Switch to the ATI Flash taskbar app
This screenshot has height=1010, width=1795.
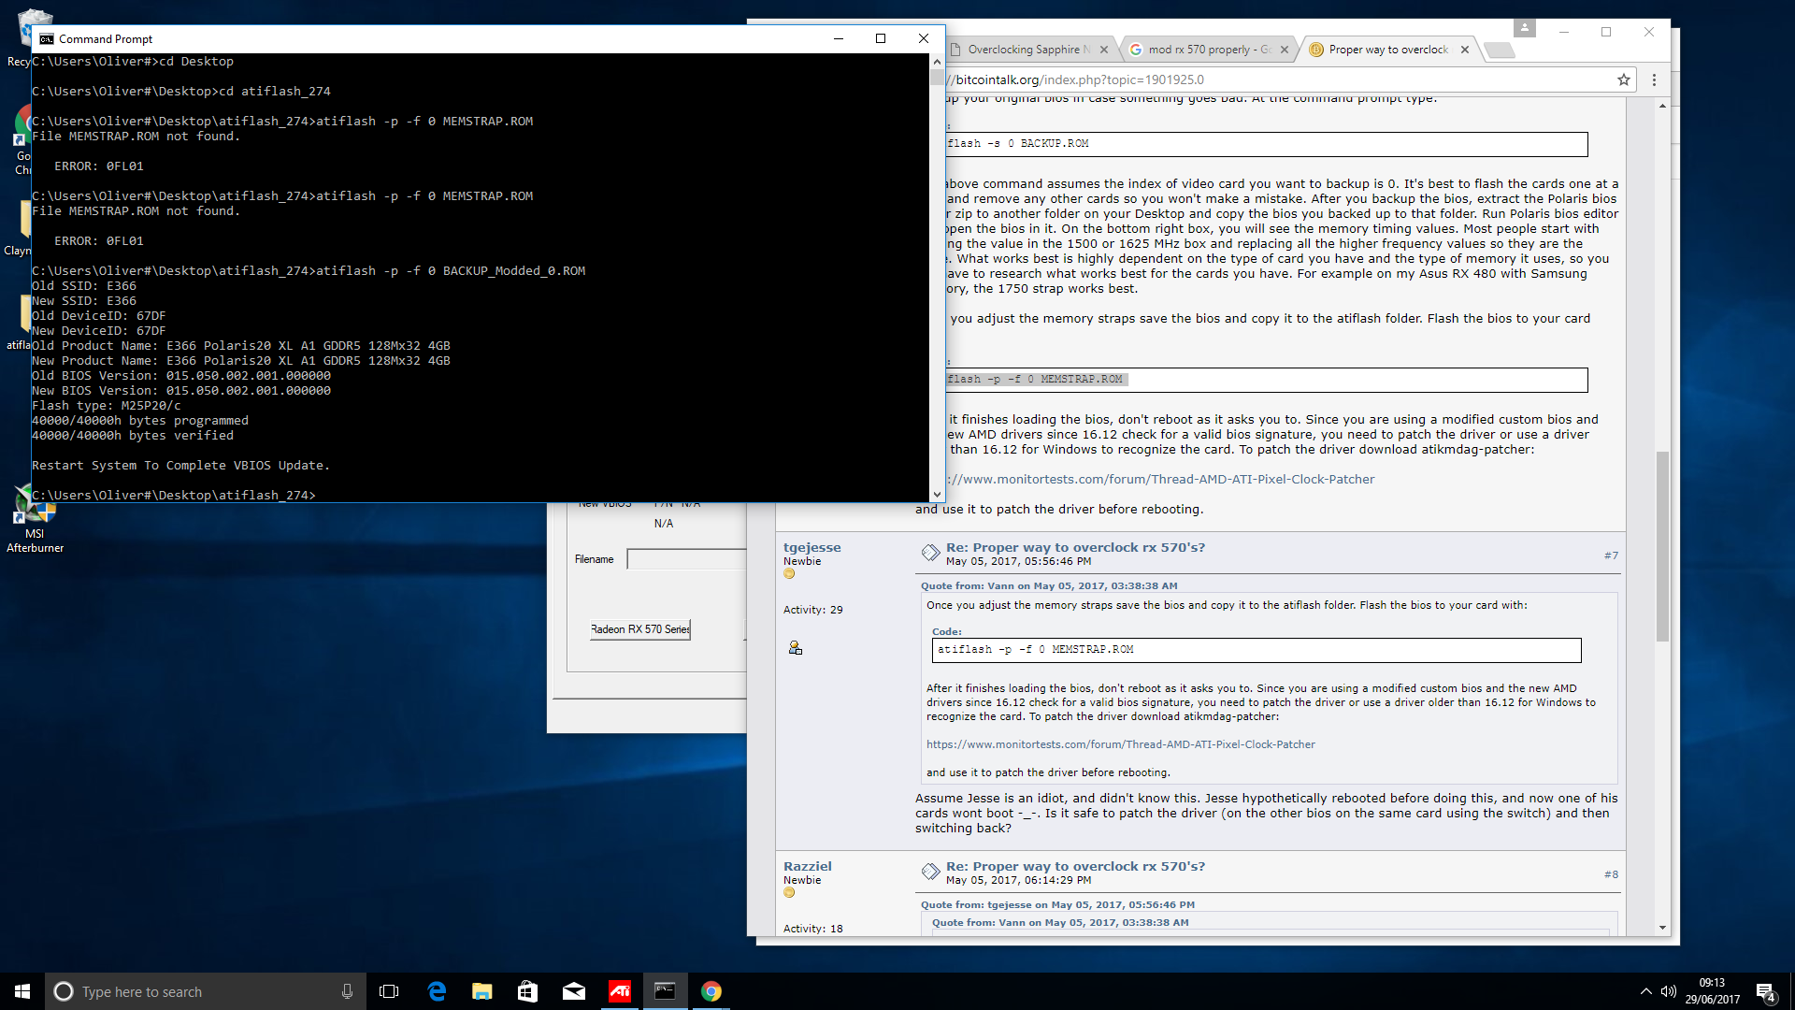click(x=619, y=991)
